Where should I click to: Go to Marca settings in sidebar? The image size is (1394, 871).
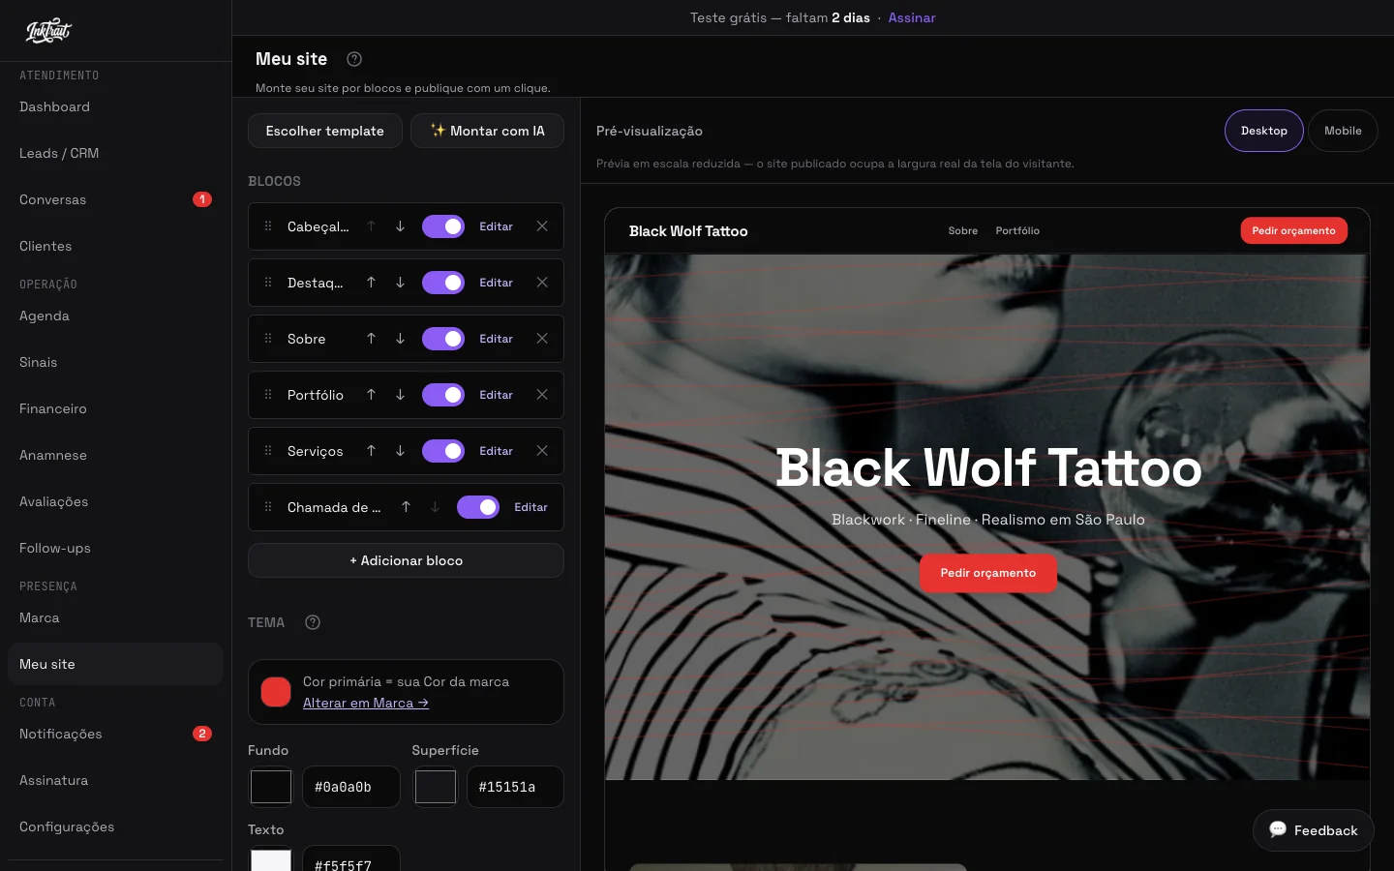(x=115, y=617)
